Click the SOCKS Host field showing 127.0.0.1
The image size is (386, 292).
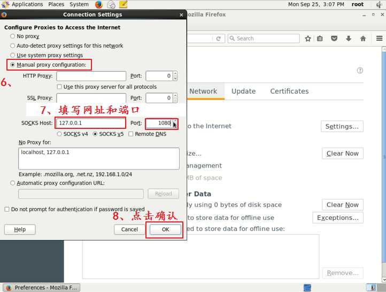coord(90,123)
